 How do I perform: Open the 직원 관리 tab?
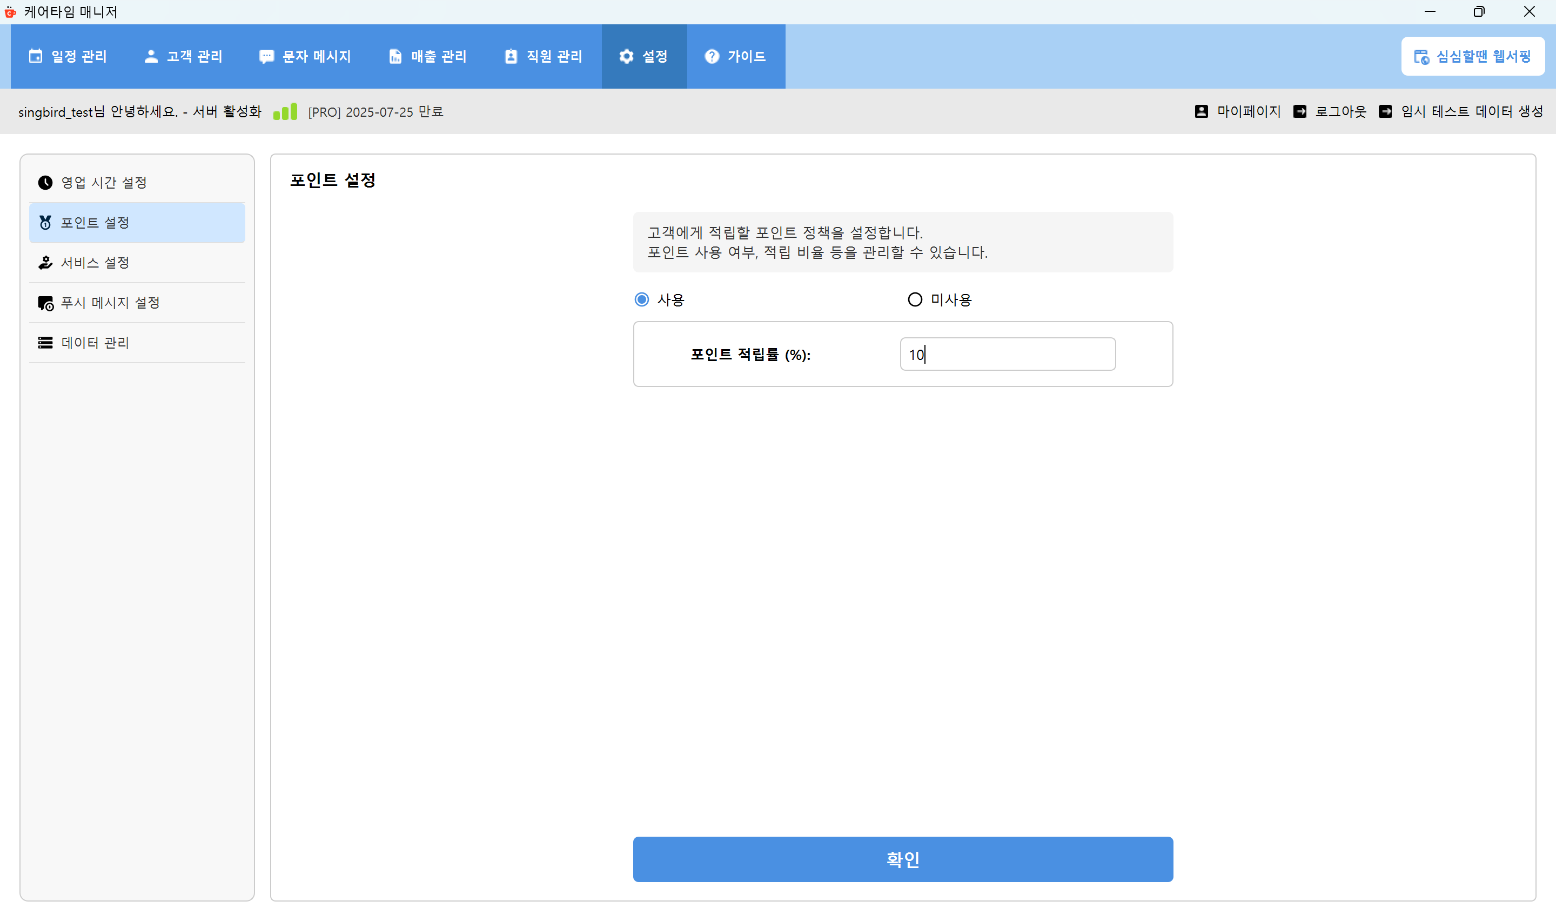[x=542, y=56]
